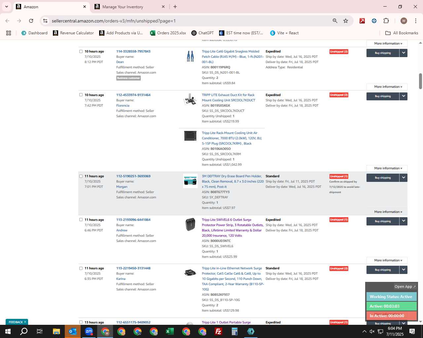Open the site information icon in address bar

[46, 21]
